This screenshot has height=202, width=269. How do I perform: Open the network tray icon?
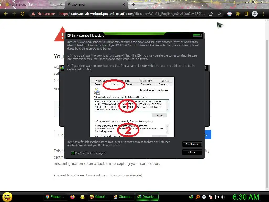click(x=217, y=197)
